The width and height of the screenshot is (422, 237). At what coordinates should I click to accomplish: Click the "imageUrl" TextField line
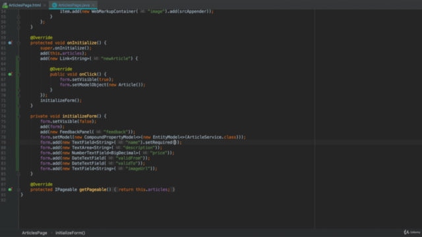click(x=99, y=169)
